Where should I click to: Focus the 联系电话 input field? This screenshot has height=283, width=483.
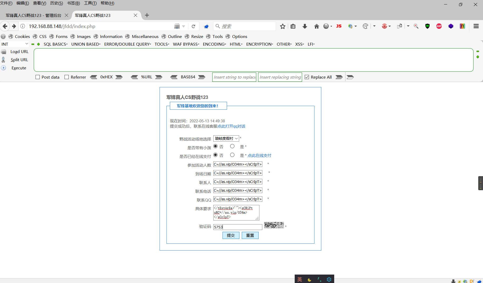click(238, 190)
